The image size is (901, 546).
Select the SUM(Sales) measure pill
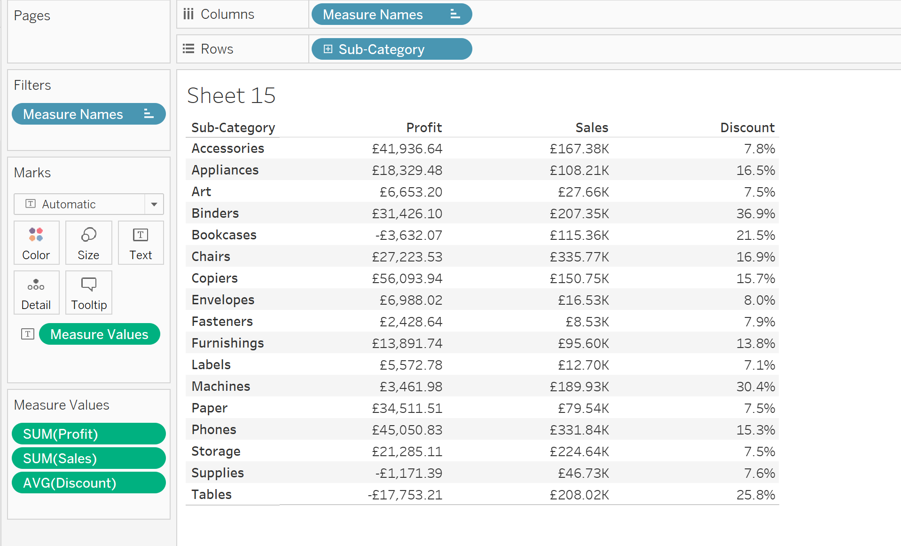coord(88,458)
